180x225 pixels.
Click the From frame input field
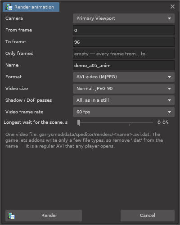coord(124,30)
